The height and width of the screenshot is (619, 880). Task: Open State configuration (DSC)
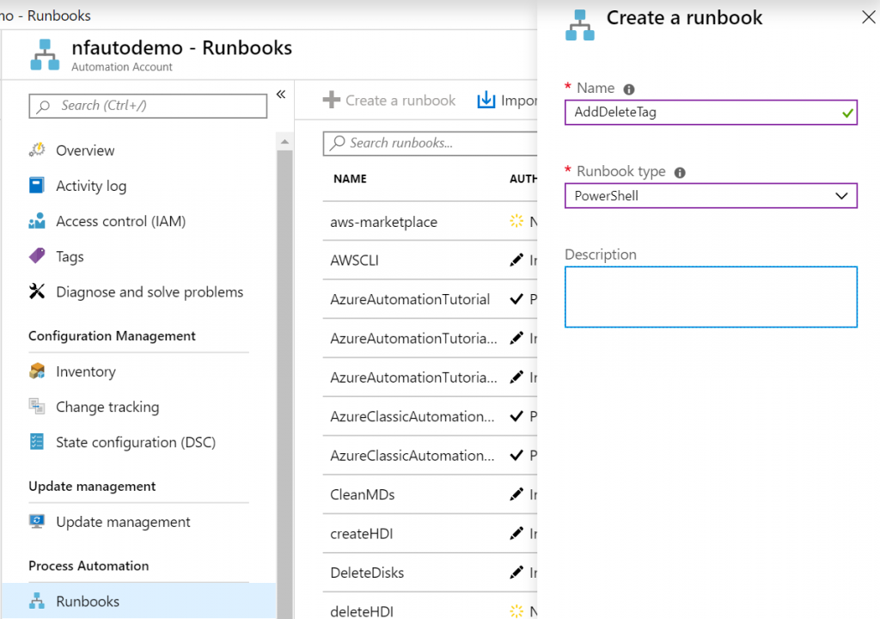pyautogui.click(x=137, y=442)
